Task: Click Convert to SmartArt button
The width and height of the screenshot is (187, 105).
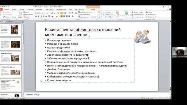Action: 87,17
